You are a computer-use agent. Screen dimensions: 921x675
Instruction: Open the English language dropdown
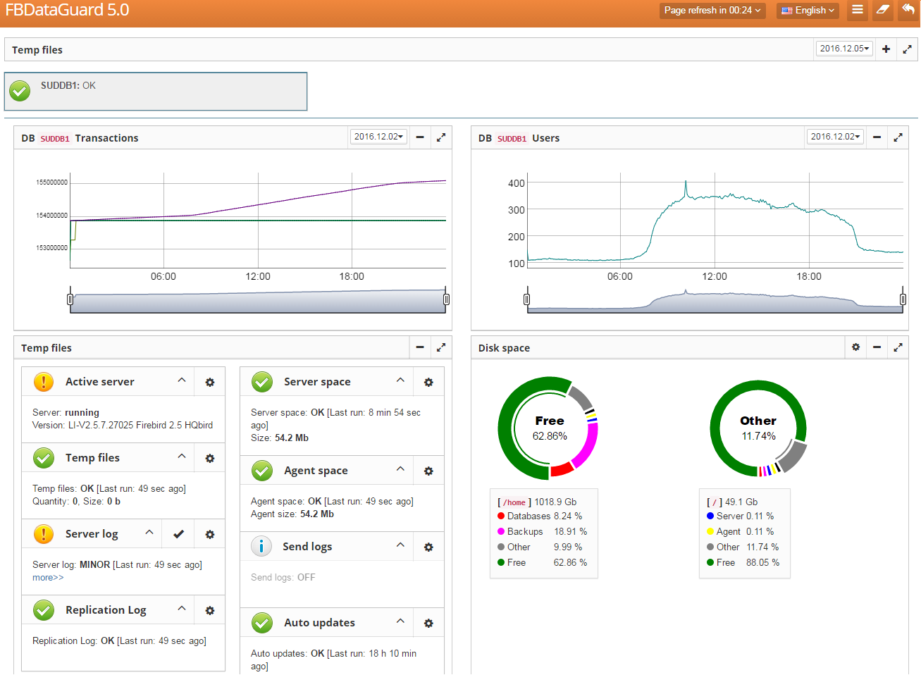(x=808, y=11)
